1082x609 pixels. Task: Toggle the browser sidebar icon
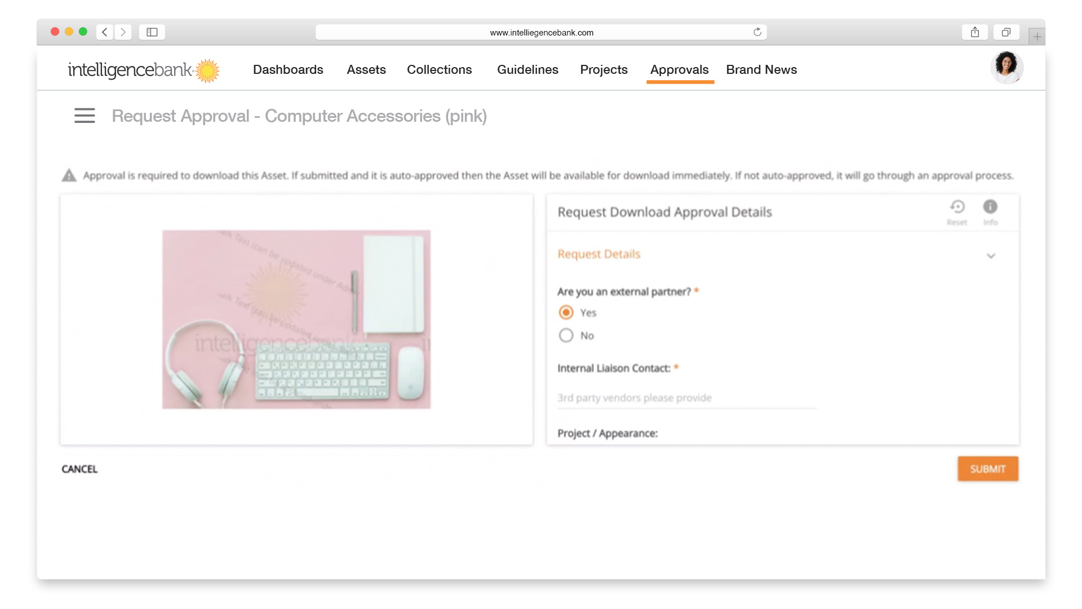coord(152,32)
